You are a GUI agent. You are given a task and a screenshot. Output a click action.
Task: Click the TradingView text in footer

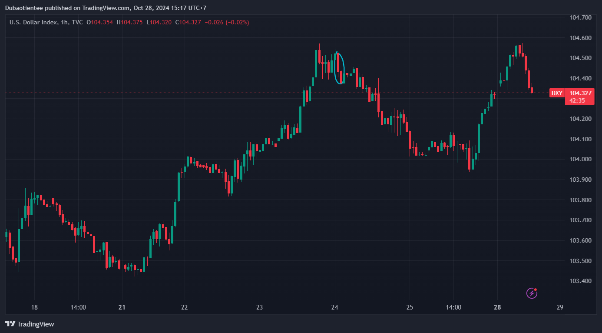(x=36, y=324)
